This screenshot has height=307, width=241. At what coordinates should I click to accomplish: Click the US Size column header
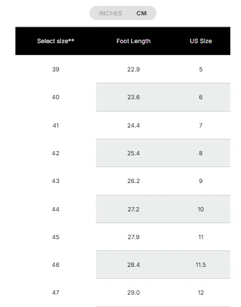tap(201, 41)
